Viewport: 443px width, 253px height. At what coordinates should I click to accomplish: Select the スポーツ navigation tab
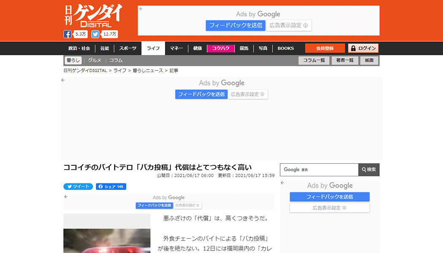127,48
